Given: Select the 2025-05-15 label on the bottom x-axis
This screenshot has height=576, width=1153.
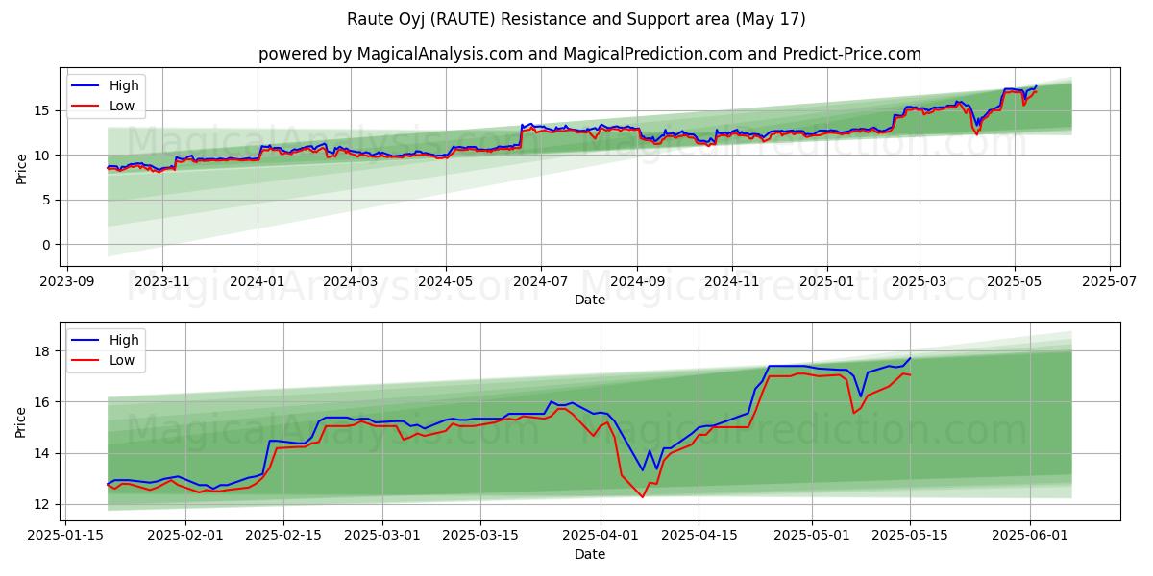Looking at the screenshot, I should [910, 537].
